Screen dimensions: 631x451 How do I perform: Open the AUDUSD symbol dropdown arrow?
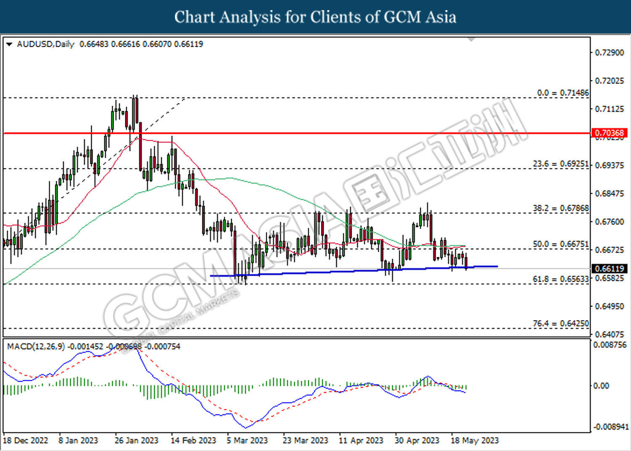click(9, 44)
